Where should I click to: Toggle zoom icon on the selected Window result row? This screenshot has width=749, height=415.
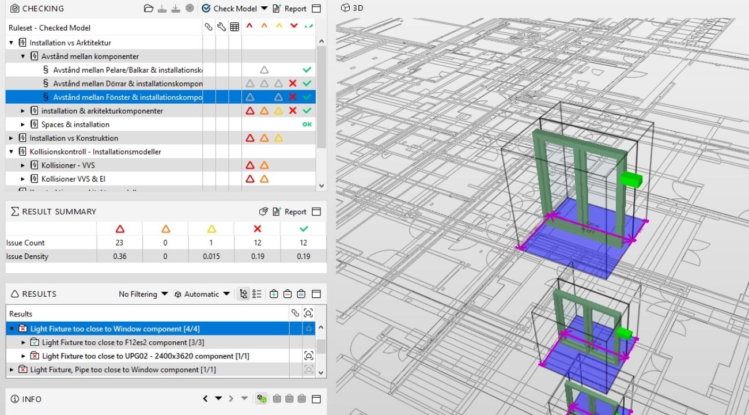[x=308, y=329]
